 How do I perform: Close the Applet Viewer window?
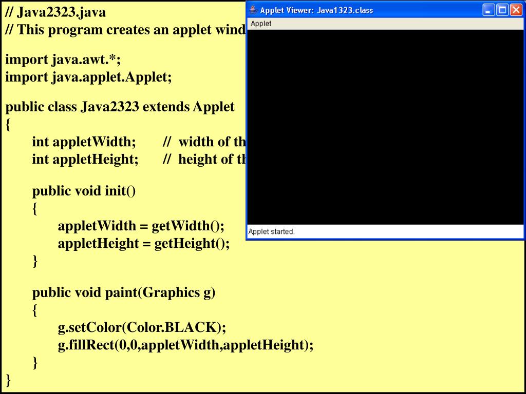[516, 10]
